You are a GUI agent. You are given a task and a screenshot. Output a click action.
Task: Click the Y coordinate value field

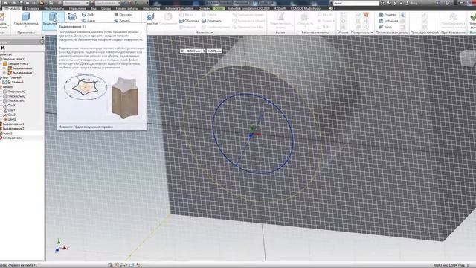pos(214,51)
